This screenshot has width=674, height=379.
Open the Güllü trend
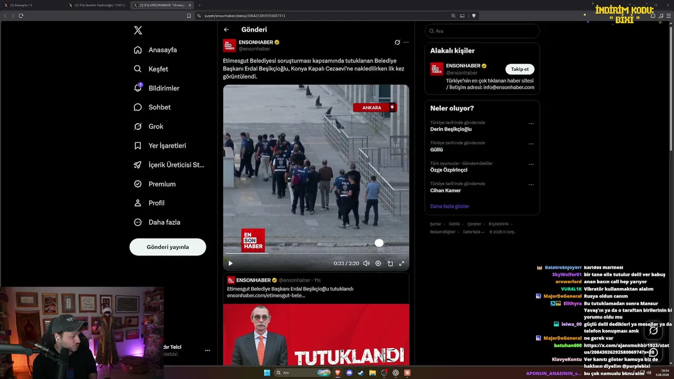(x=437, y=149)
